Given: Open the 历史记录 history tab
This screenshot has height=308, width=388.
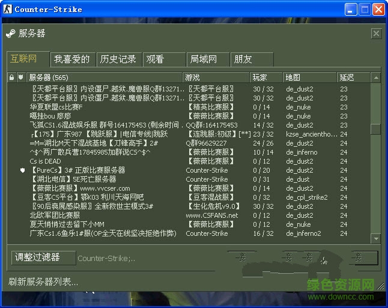Looking at the screenshot, I should coord(119,60).
